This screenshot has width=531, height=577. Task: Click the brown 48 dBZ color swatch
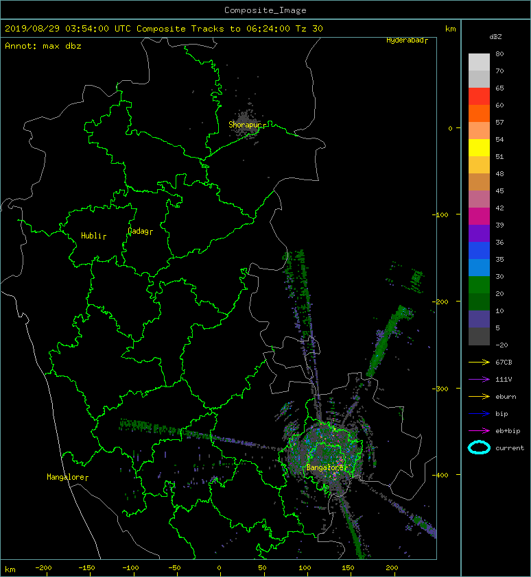[x=479, y=182]
